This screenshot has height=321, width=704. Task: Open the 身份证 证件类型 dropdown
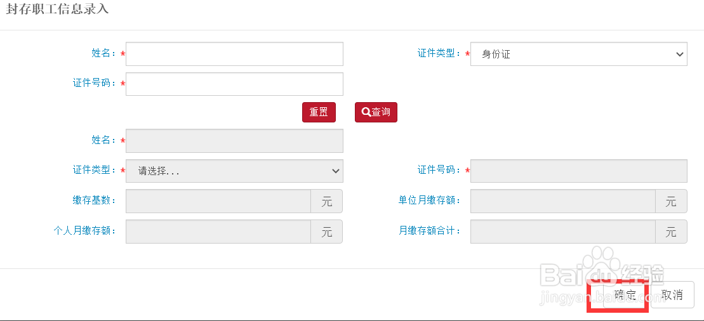tap(579, 54)
